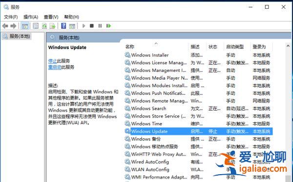This screenshot has height=182, width=293.
Task: Select the Windows License Manag... service name
Action: [159, 63]
